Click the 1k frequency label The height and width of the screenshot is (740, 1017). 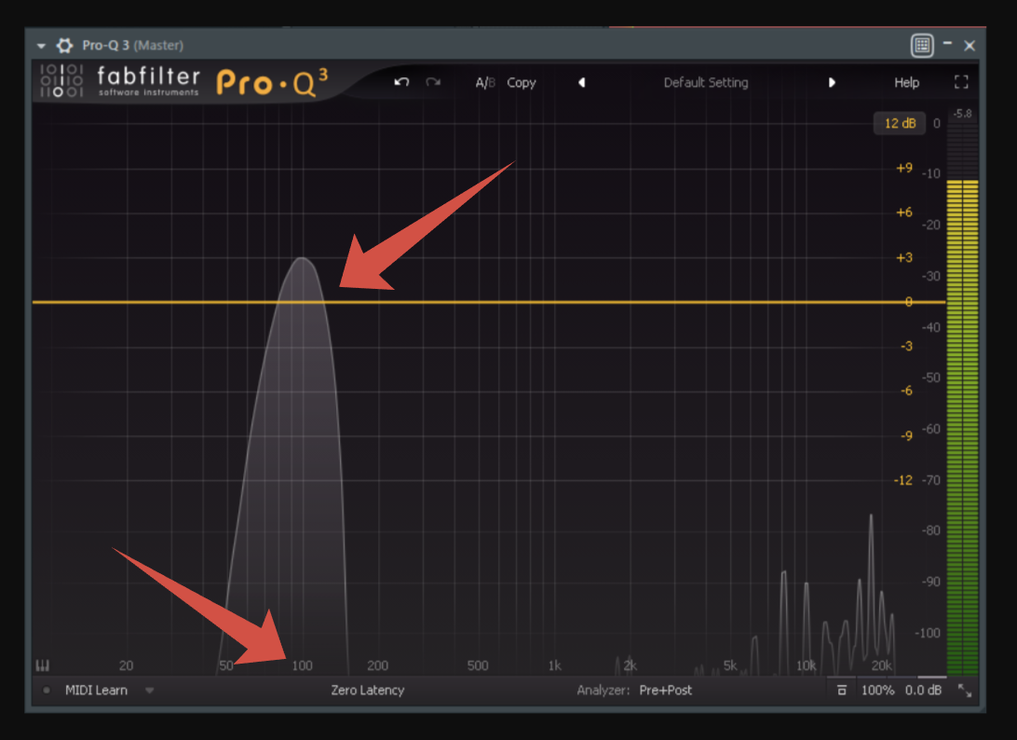554,665
